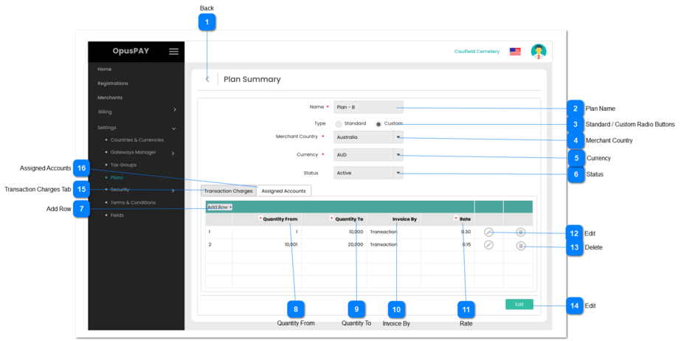Viewport: 681px width, 341px height.
Task: Open Home in the sidebar
Action: [x=104, y=69]
